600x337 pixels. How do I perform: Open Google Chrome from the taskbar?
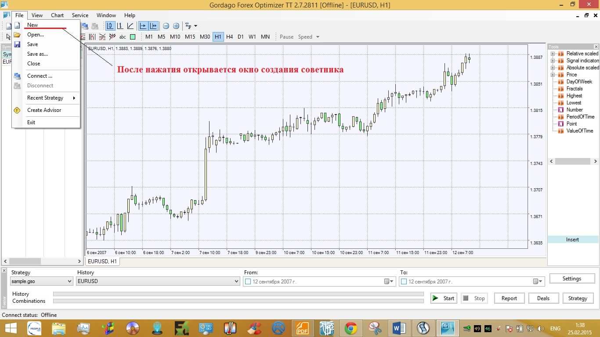coord(351,328)
